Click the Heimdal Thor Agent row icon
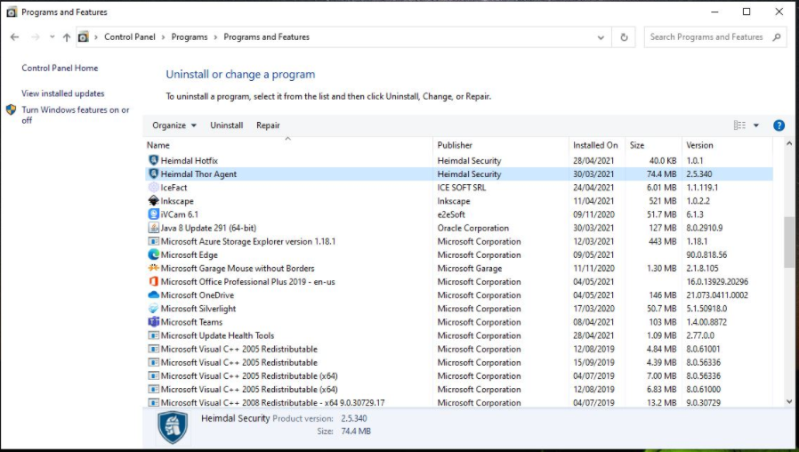799x452 pixels. (x=153, y=174)
